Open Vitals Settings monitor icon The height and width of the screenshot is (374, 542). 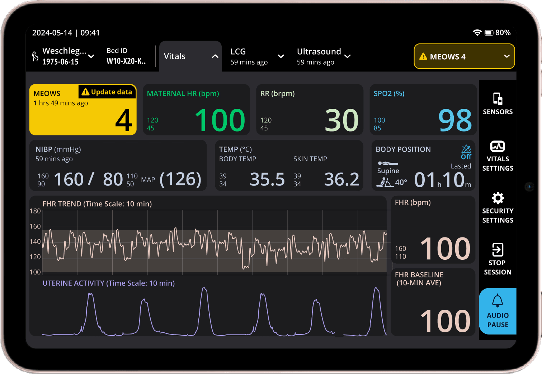pyautogui.click(x=498, y=146)
